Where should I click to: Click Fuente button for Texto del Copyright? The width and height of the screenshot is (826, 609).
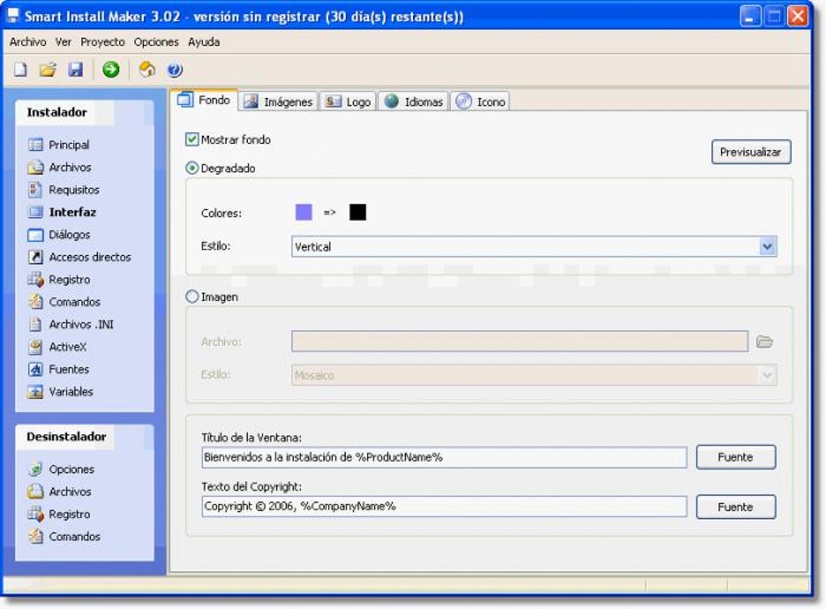click(735, 507)
